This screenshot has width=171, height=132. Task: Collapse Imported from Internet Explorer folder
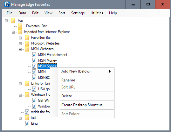point(13,32)
